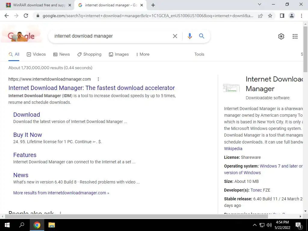Open the News sitelink under IDM

pyautogui.click(x=21, y=175)
